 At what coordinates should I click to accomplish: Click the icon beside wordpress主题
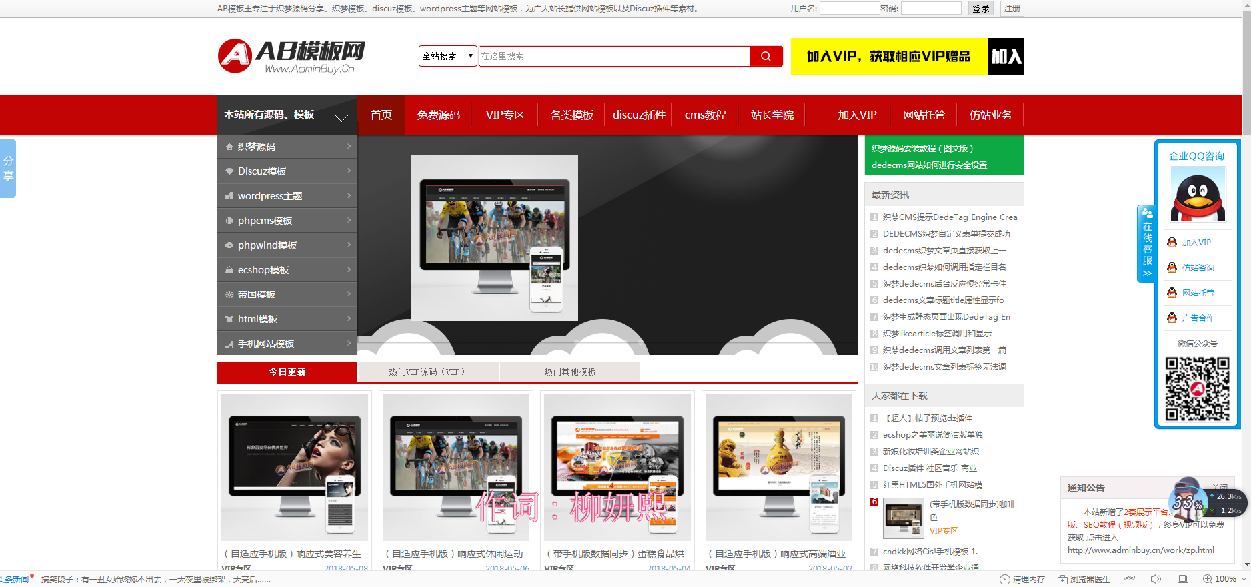click(x=229, y=196)
